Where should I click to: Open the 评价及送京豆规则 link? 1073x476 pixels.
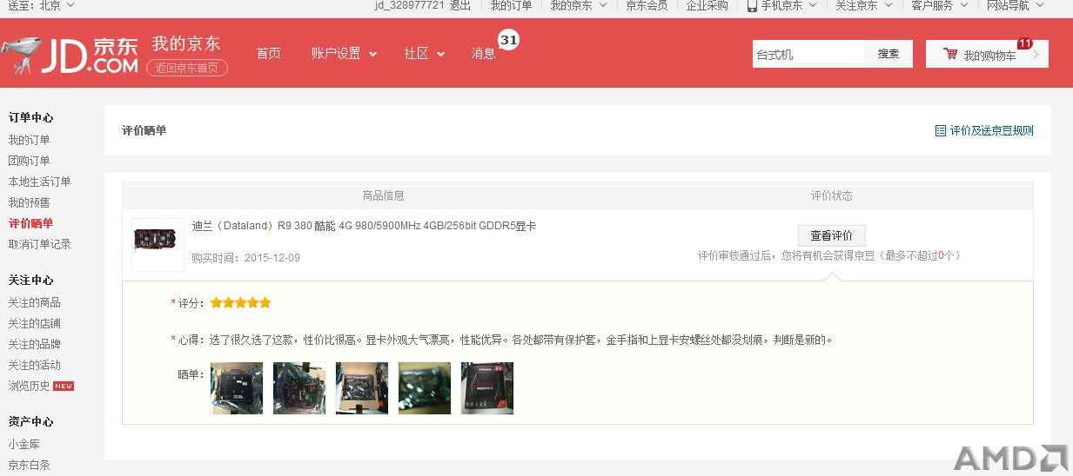pyautogui.click(x=991, y=131)
